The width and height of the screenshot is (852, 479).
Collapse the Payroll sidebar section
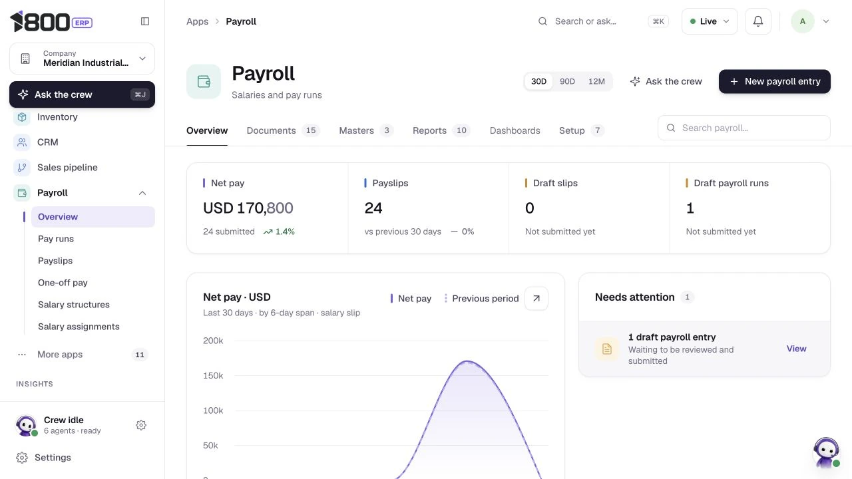(x=142, y=193)
